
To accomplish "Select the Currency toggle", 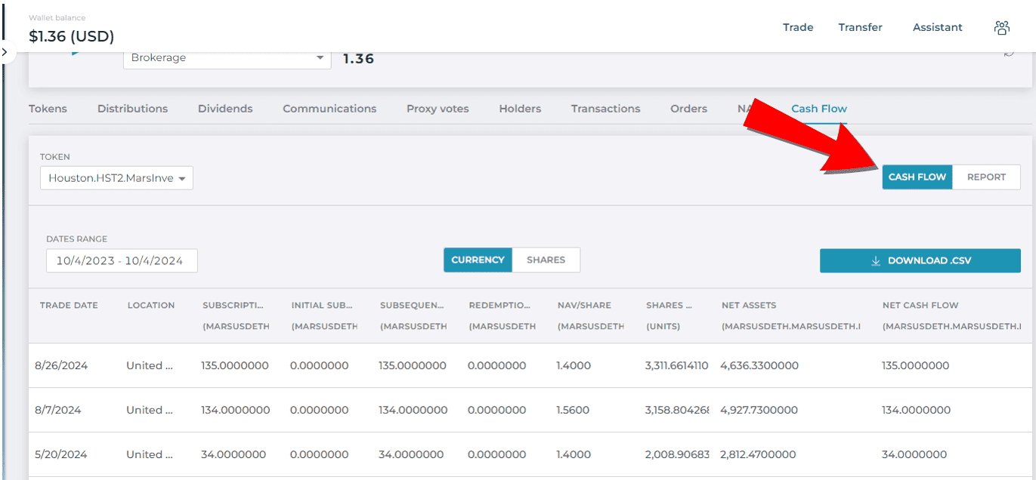I will pyautogui.click(x=478, y=260).
